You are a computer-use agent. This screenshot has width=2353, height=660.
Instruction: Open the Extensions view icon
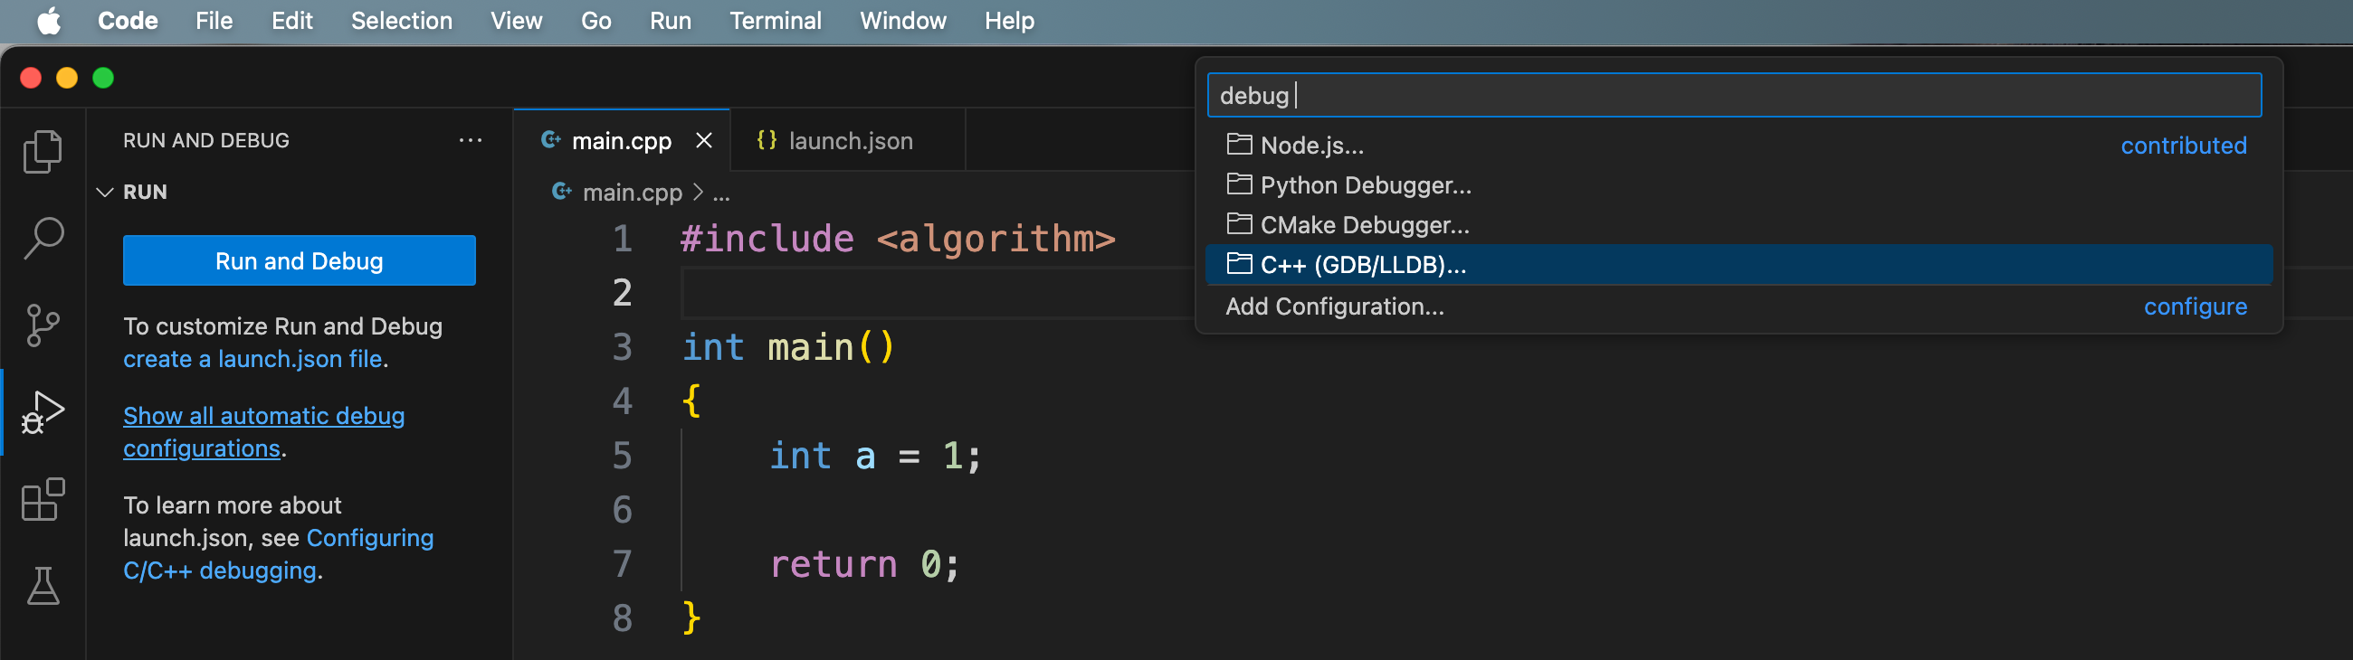point(42,499)
